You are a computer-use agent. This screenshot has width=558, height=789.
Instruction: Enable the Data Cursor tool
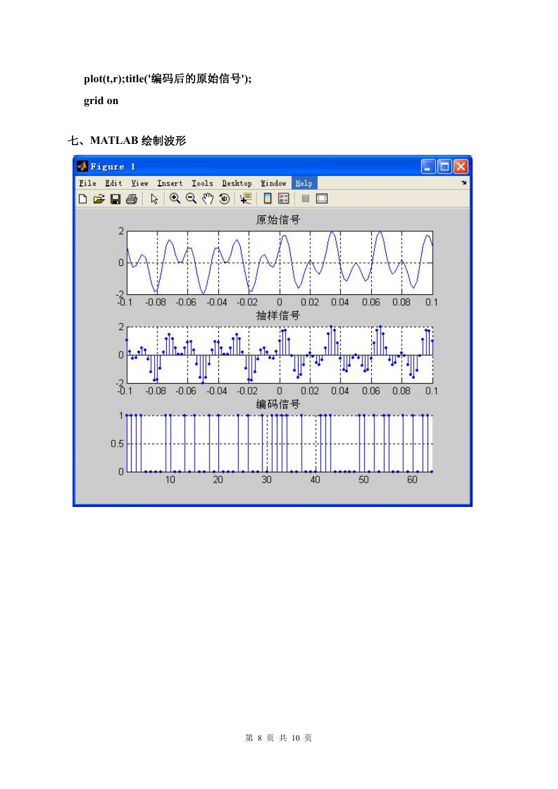246,199
